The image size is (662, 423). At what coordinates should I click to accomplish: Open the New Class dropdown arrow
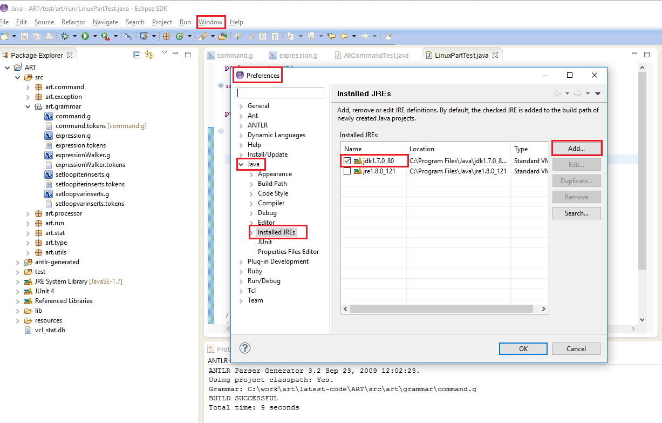tap(190, 37)
